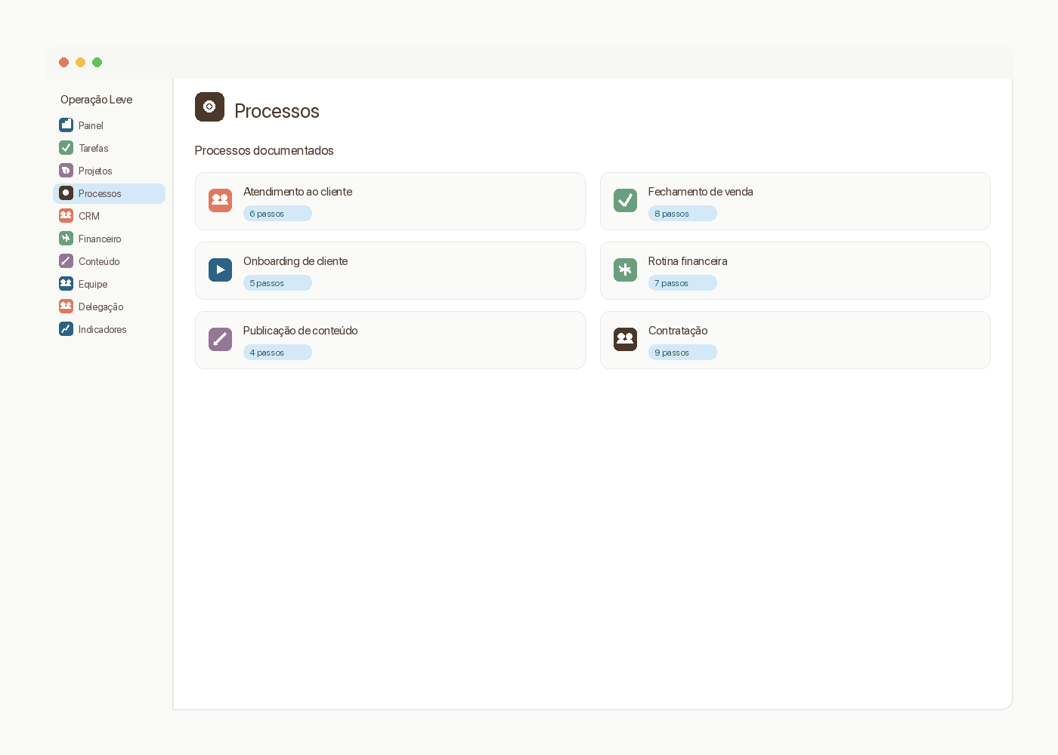Viewport: 1058px width, 755px height.
Task: Open the Atendimento ao cliente process
Action: pos(390,202)
